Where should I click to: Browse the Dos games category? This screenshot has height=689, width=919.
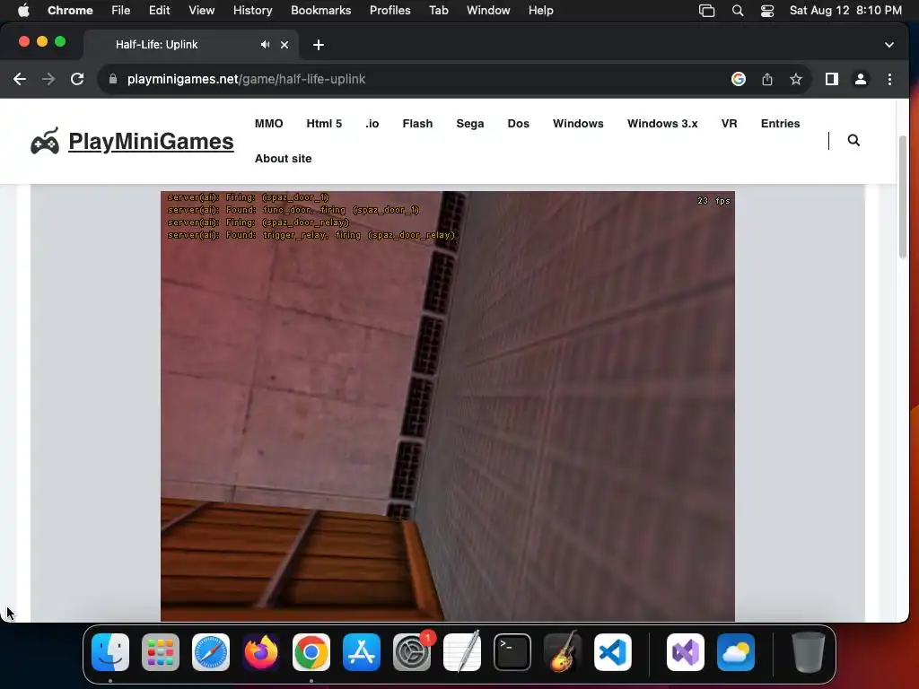click(x=518, y=124)
